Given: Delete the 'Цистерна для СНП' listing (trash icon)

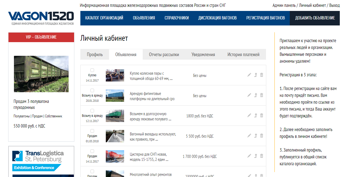Looking at the screenshot, I should (x=262, y=156).
